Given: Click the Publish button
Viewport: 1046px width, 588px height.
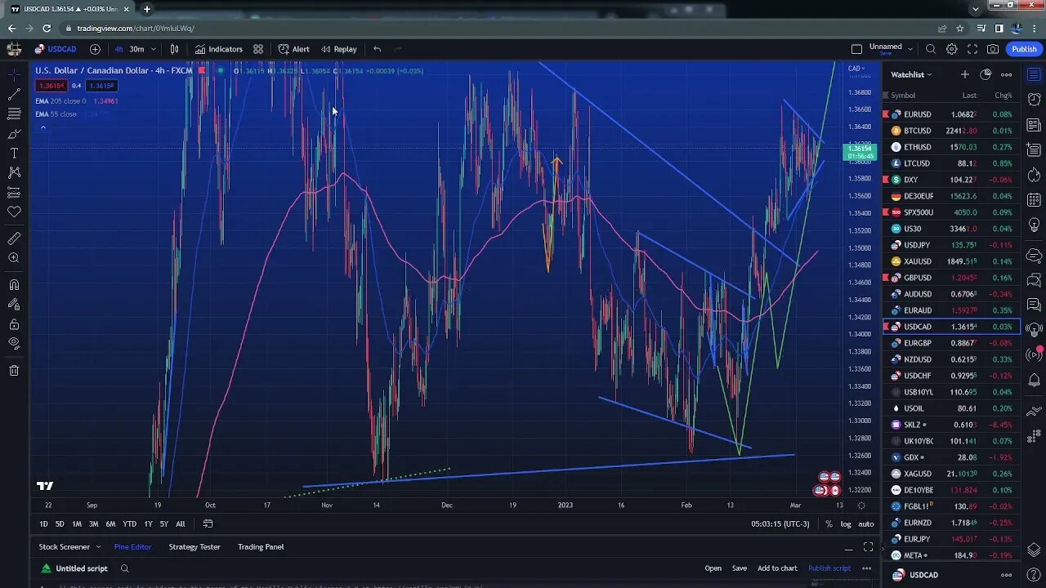Looking at the screenshot, I should point(1024,49).
